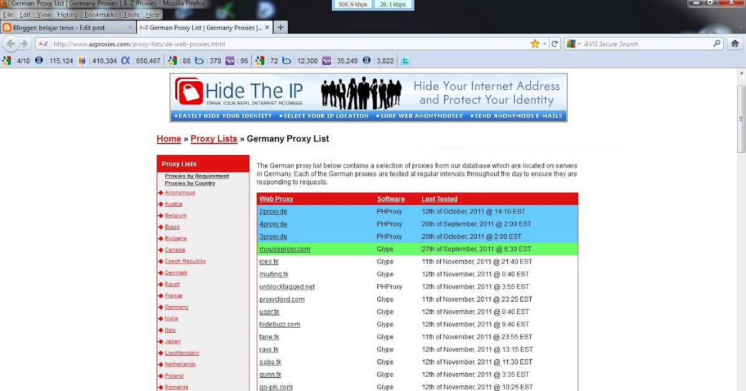Viewport: 746px width, 391px height.
Task: Sort by the Web Proxy column header
Action: click(x=276, y=199)
